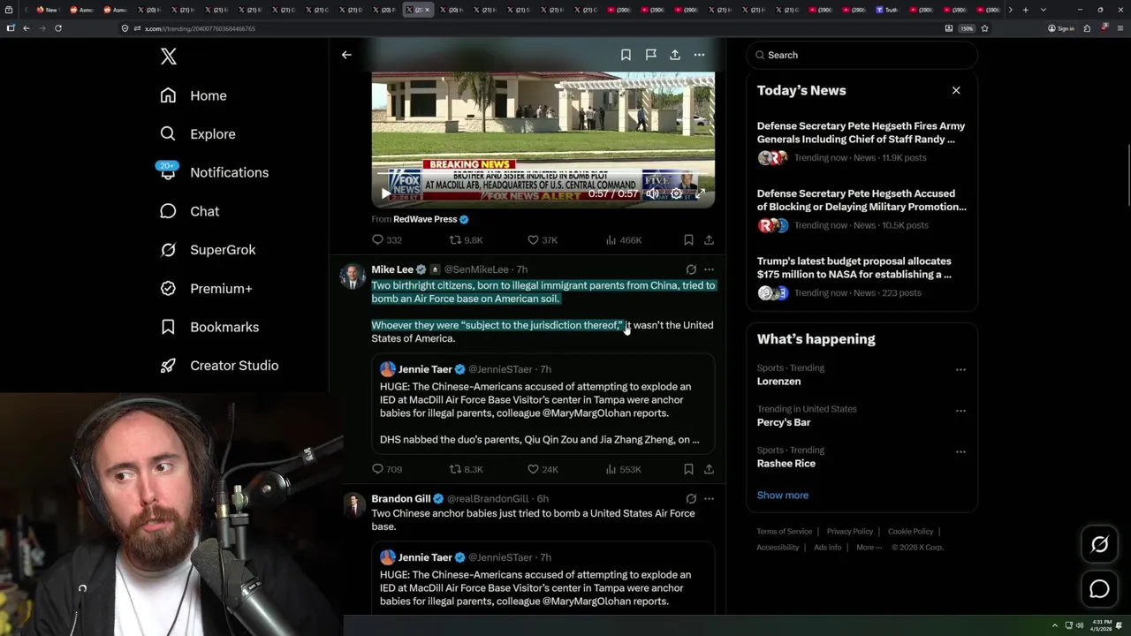The image size is (1131, 636).
Task: Open Brandon Gill's profile avatar
Action: coord(353,505)
